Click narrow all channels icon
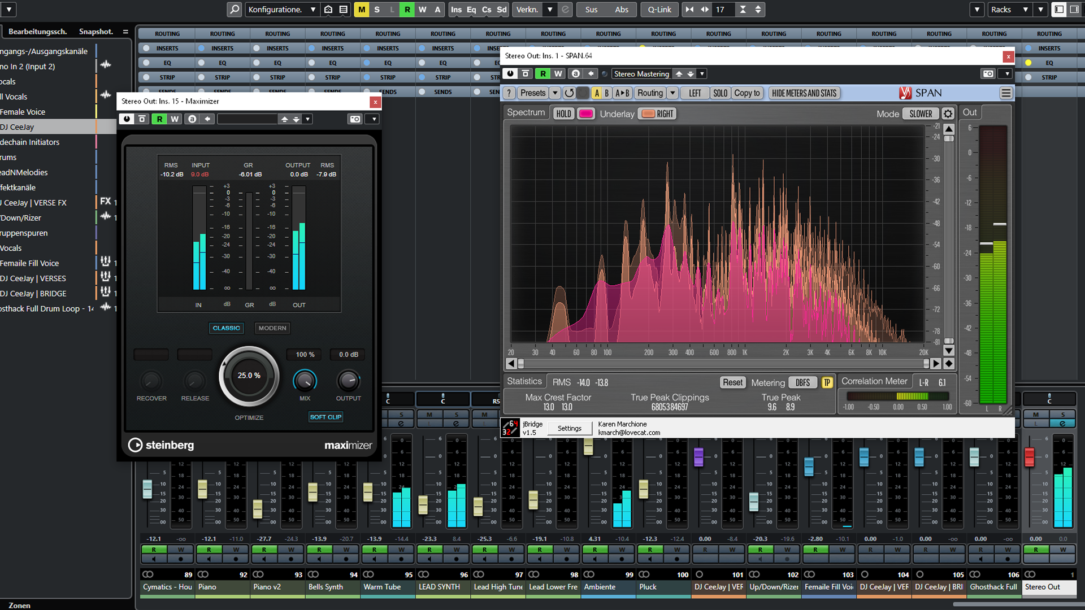The width and height of the screenshot is (1085, 610). (689, 10)
